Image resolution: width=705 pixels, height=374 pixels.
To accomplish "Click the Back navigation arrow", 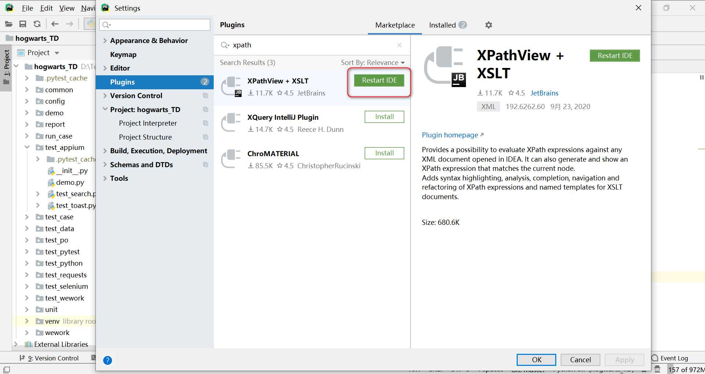I will [x=55, y=24].
